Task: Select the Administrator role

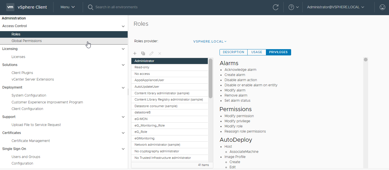Action: (169, 61)
